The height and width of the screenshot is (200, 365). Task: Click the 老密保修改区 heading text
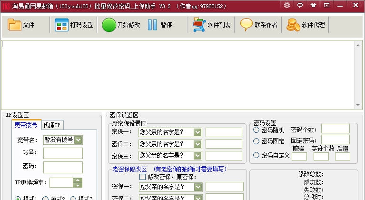[x=129, y=169]
